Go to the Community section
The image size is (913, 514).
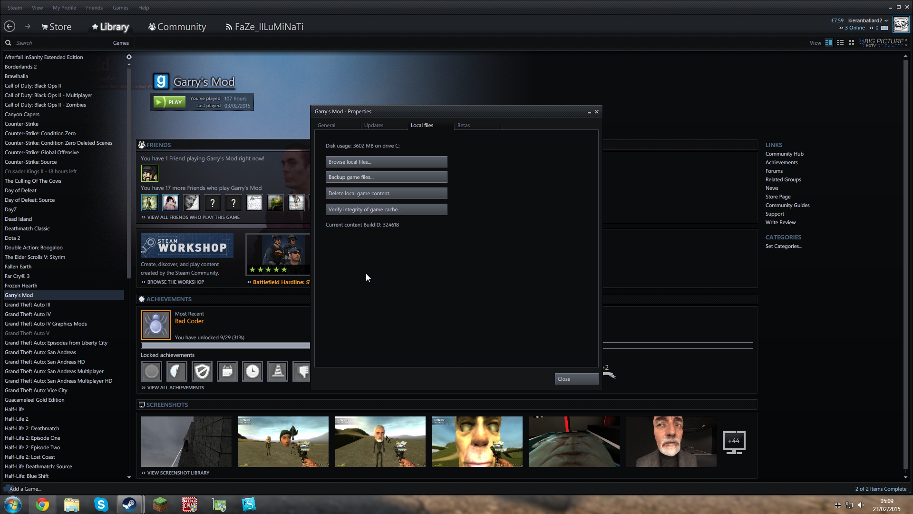(177, 27)
